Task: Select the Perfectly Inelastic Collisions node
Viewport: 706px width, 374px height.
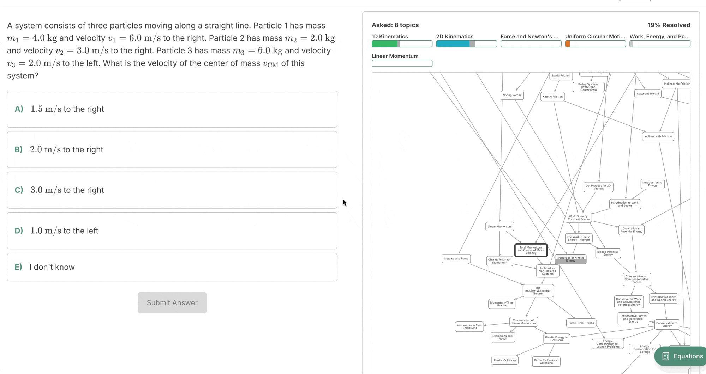Action: click(x=546, y=361)
